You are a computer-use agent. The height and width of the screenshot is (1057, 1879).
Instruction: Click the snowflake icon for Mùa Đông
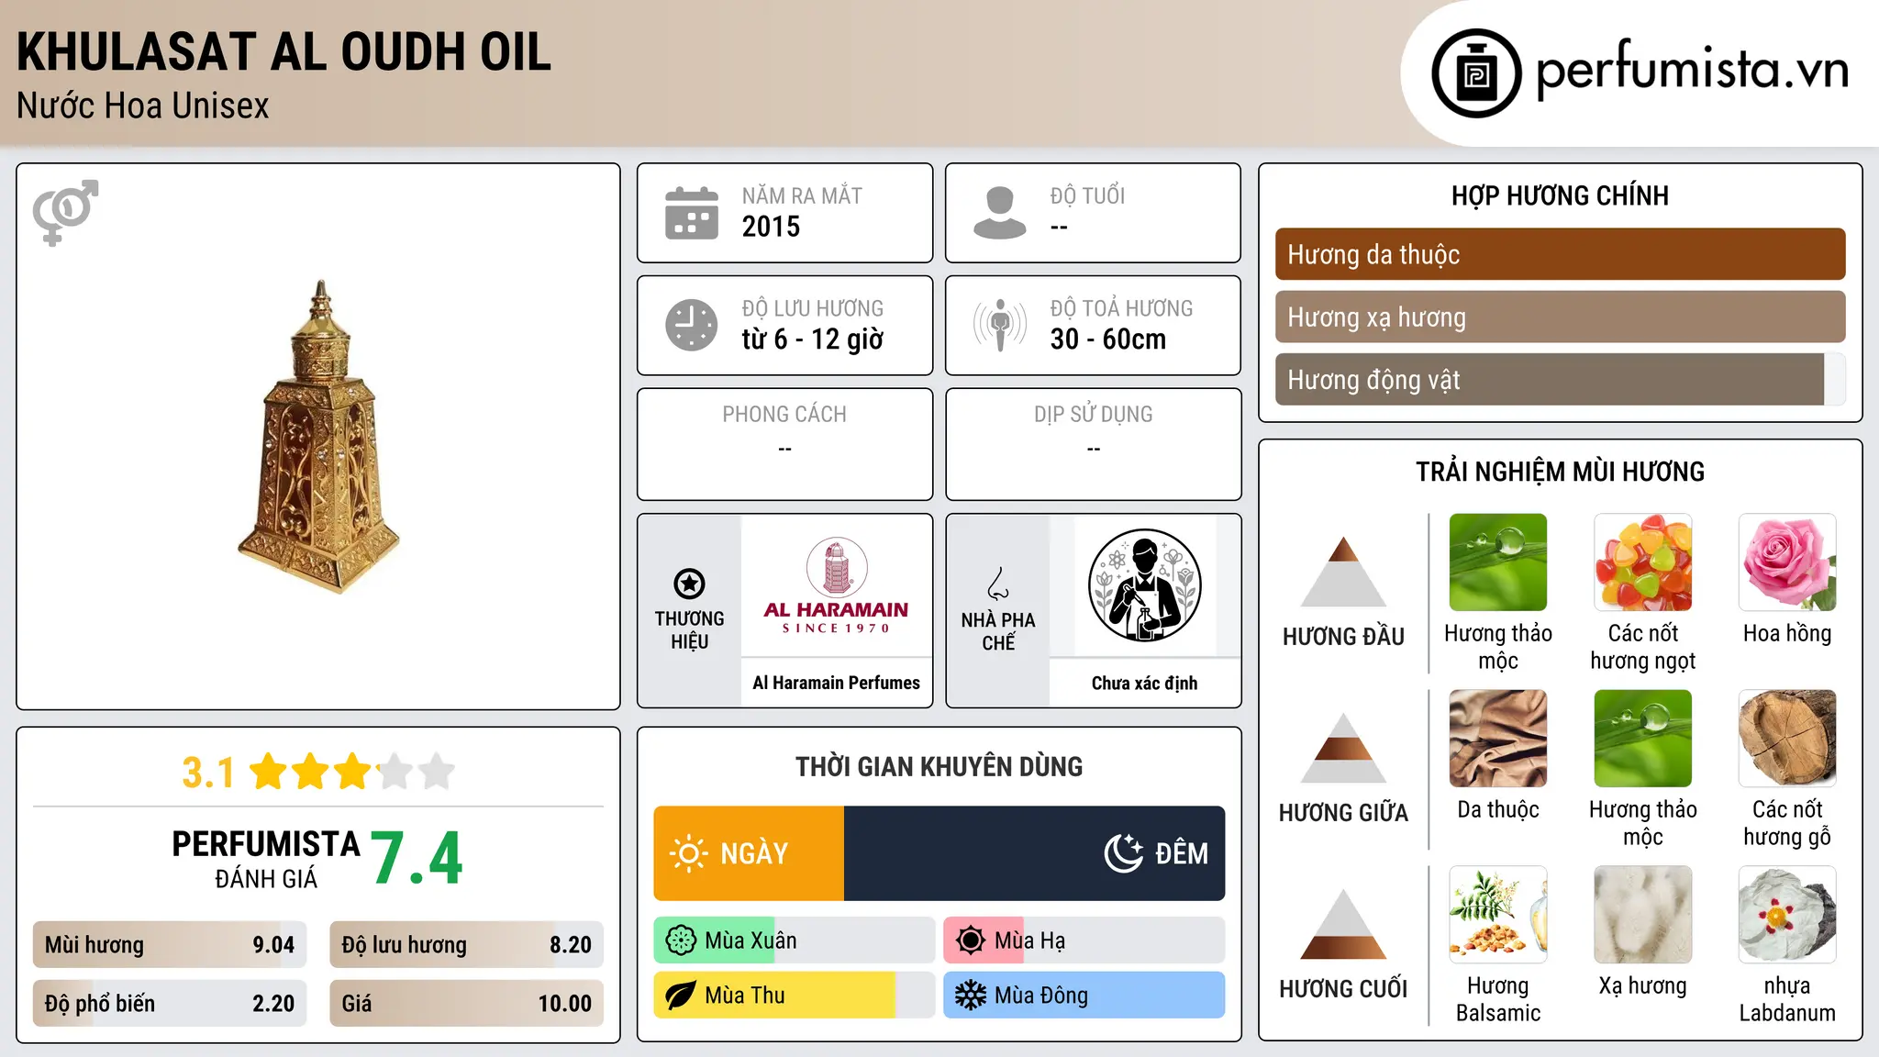click(971, 996)
